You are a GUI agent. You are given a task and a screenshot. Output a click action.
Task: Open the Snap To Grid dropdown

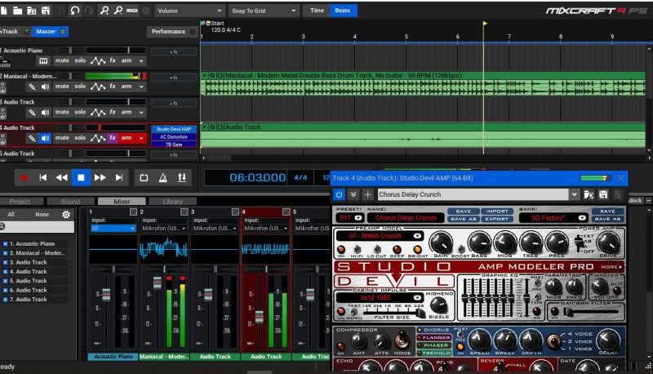[263, 11]
